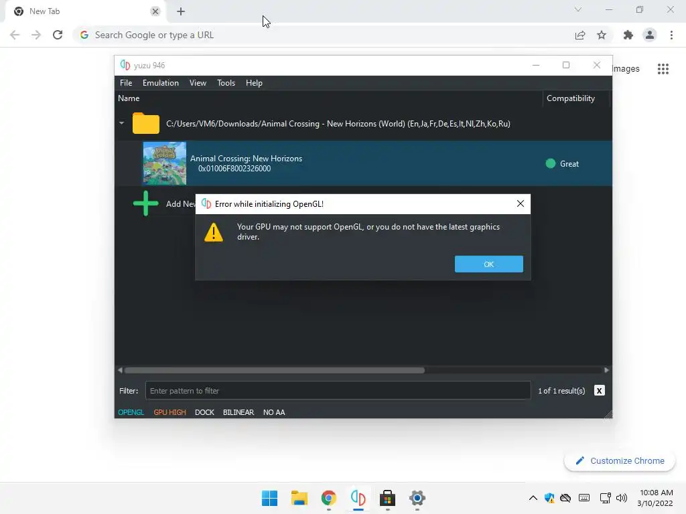Open File Explorer from the taskbar
The height and width of the screenshot is (514, 686).
(299, 498)
